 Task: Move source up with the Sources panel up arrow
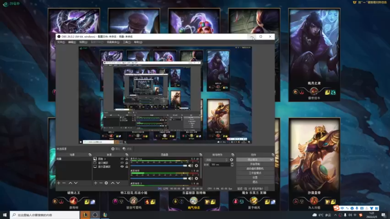pyautogui.click(x=113, y=183)
